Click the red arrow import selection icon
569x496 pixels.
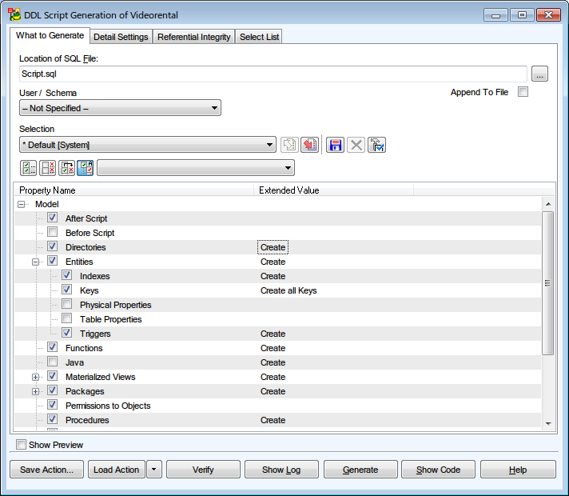coord(309,145)
